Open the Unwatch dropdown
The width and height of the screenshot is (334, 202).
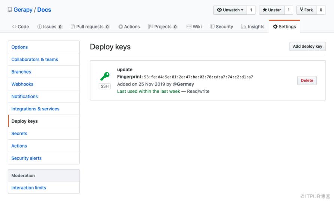(x=230, y=10)
